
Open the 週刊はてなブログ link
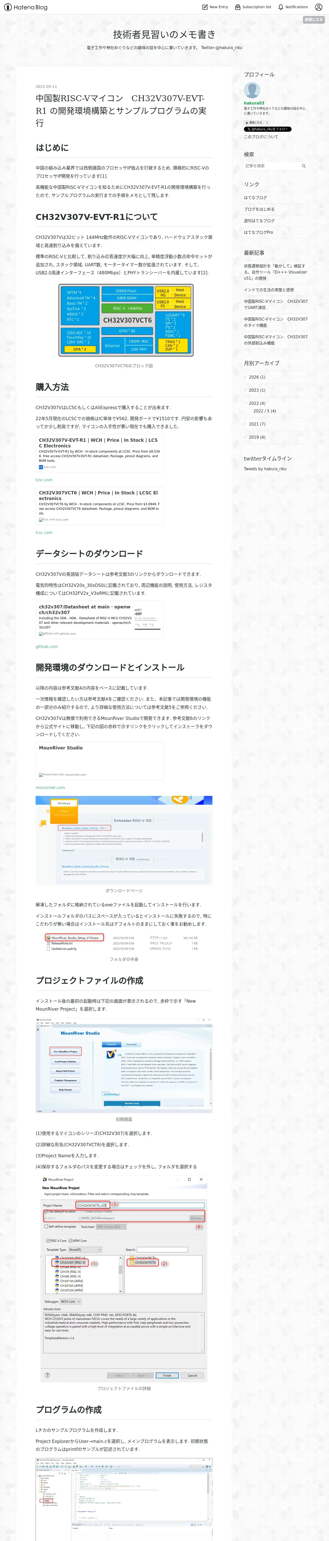click(x=259, y=221)
